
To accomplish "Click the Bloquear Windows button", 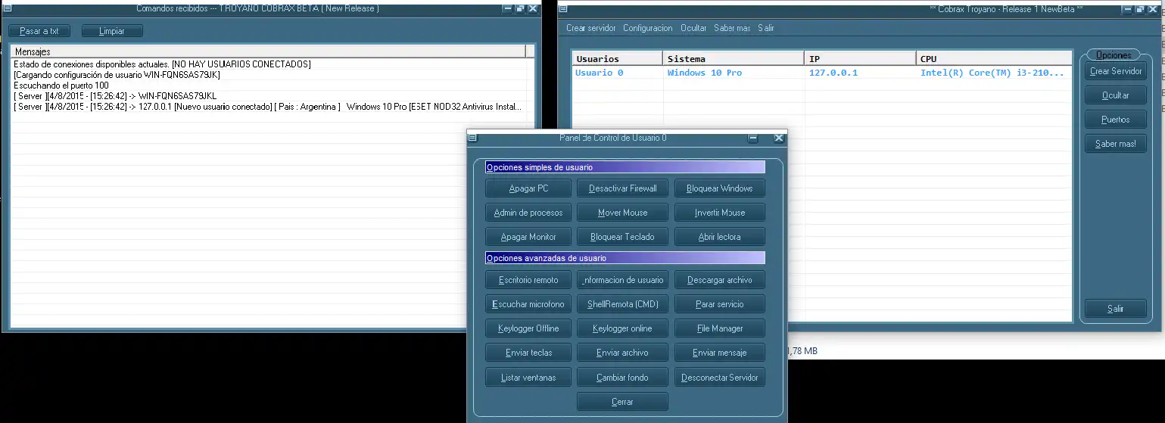I will pos(719,188).
